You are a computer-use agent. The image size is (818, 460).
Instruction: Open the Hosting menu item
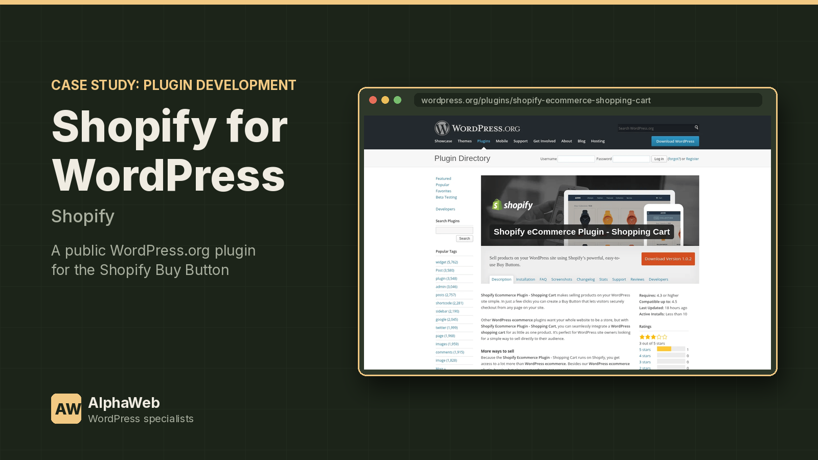(x=598, y=141)
